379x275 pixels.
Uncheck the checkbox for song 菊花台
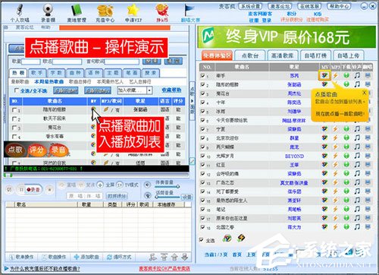click(202, 93)
